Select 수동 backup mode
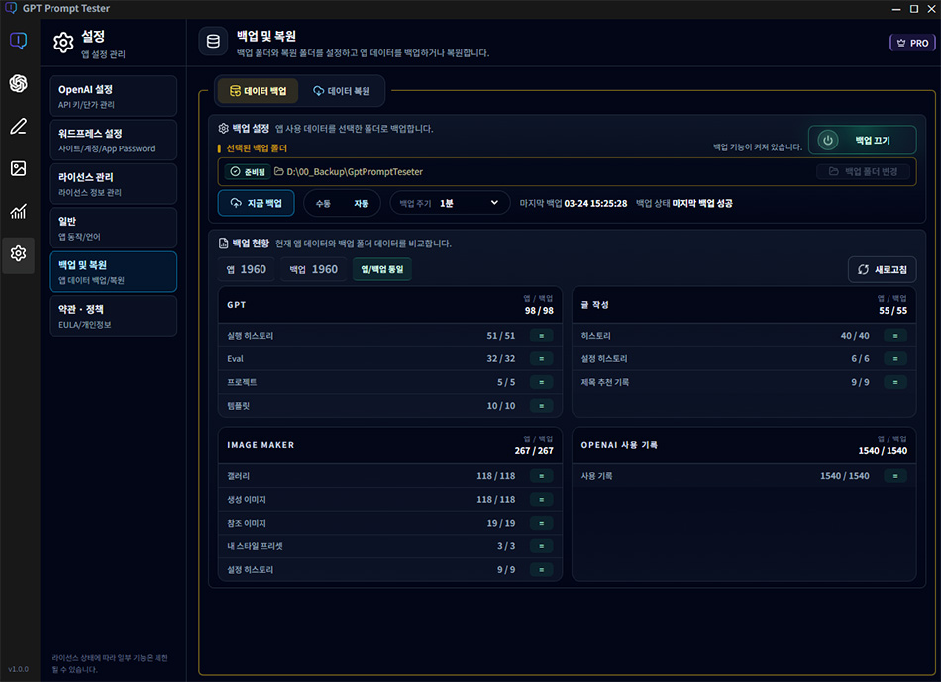 point(323,203)
